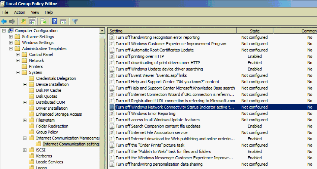
Task: Click the tree pane scroll up arrow
Action: (103, 31)
